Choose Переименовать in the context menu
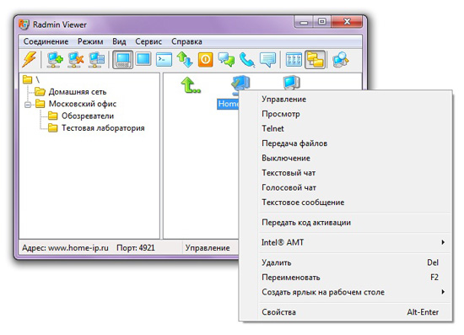Viewport: 464px width, 335px height. pyautogui.click(x=346, y=278)
